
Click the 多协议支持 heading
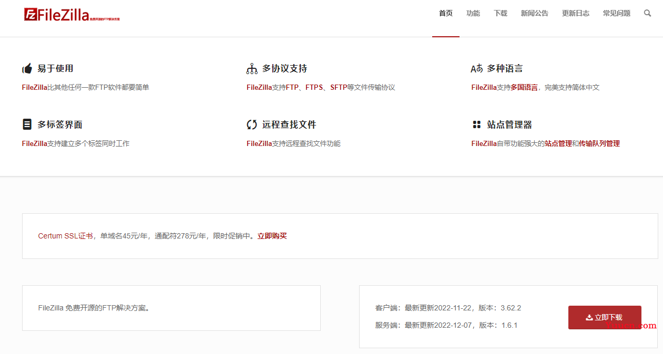tap(284, 69)
